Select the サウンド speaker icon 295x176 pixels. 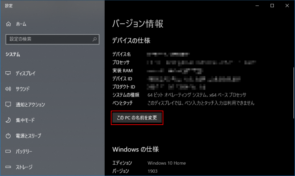coord(9,89)
